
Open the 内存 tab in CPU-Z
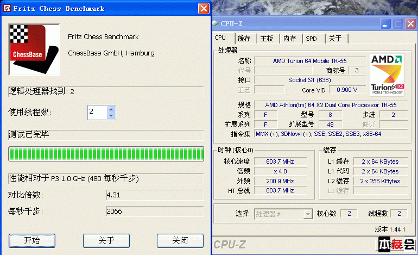click(290, 39)
